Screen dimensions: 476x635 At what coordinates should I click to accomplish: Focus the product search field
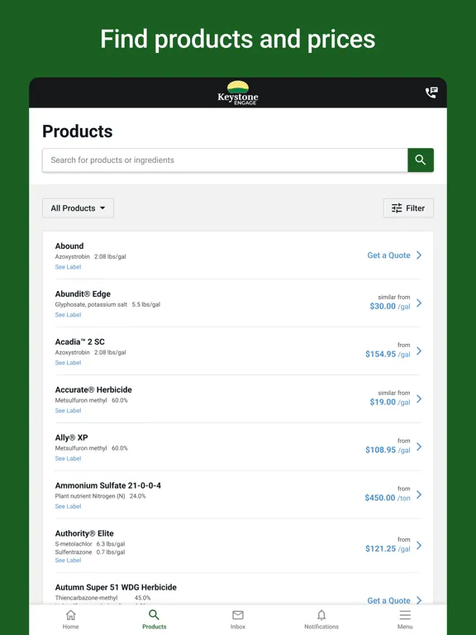[225, 160]
